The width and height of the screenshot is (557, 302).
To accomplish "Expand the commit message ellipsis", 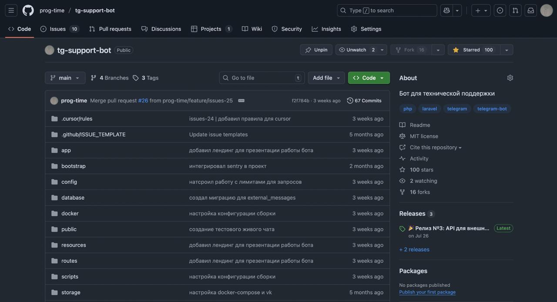I will 242,101.
